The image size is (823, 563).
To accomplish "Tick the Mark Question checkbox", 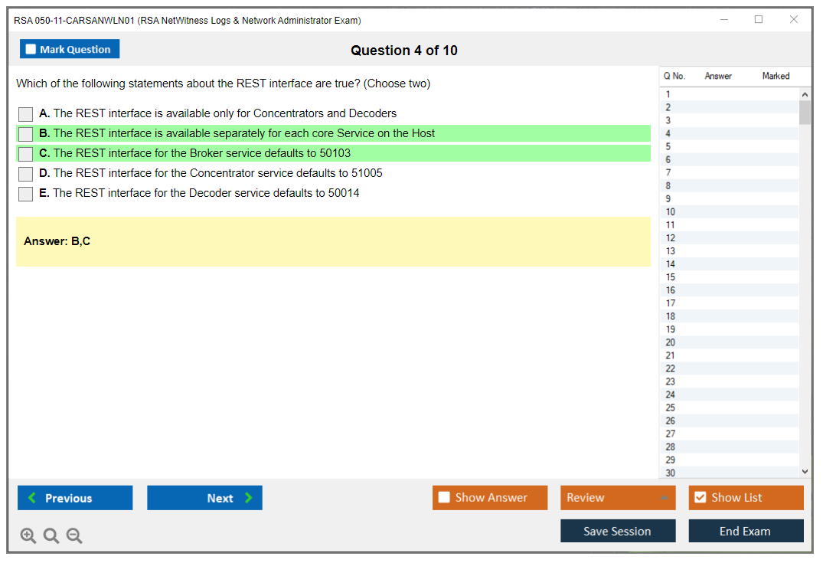I will click(31, 50).
